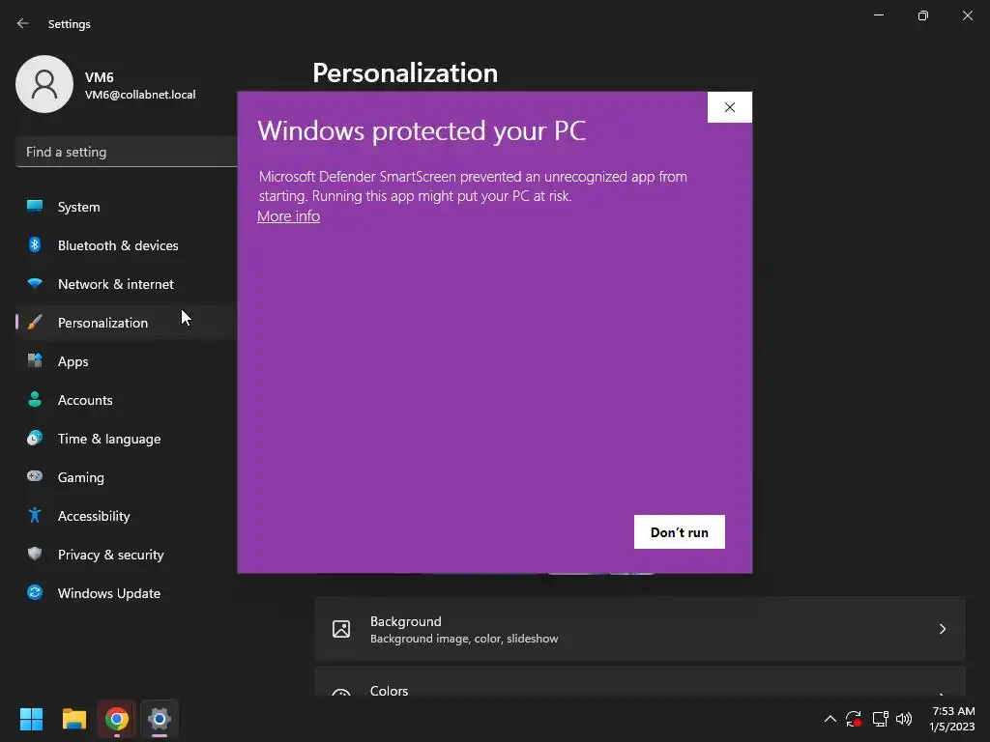Click the VM6 user avatar picture

44,84
